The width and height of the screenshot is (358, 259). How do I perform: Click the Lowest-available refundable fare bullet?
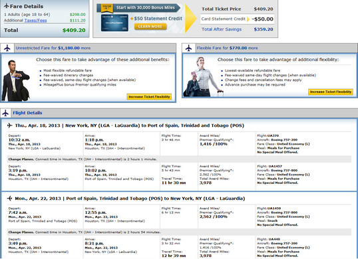(x=252, y=70)
